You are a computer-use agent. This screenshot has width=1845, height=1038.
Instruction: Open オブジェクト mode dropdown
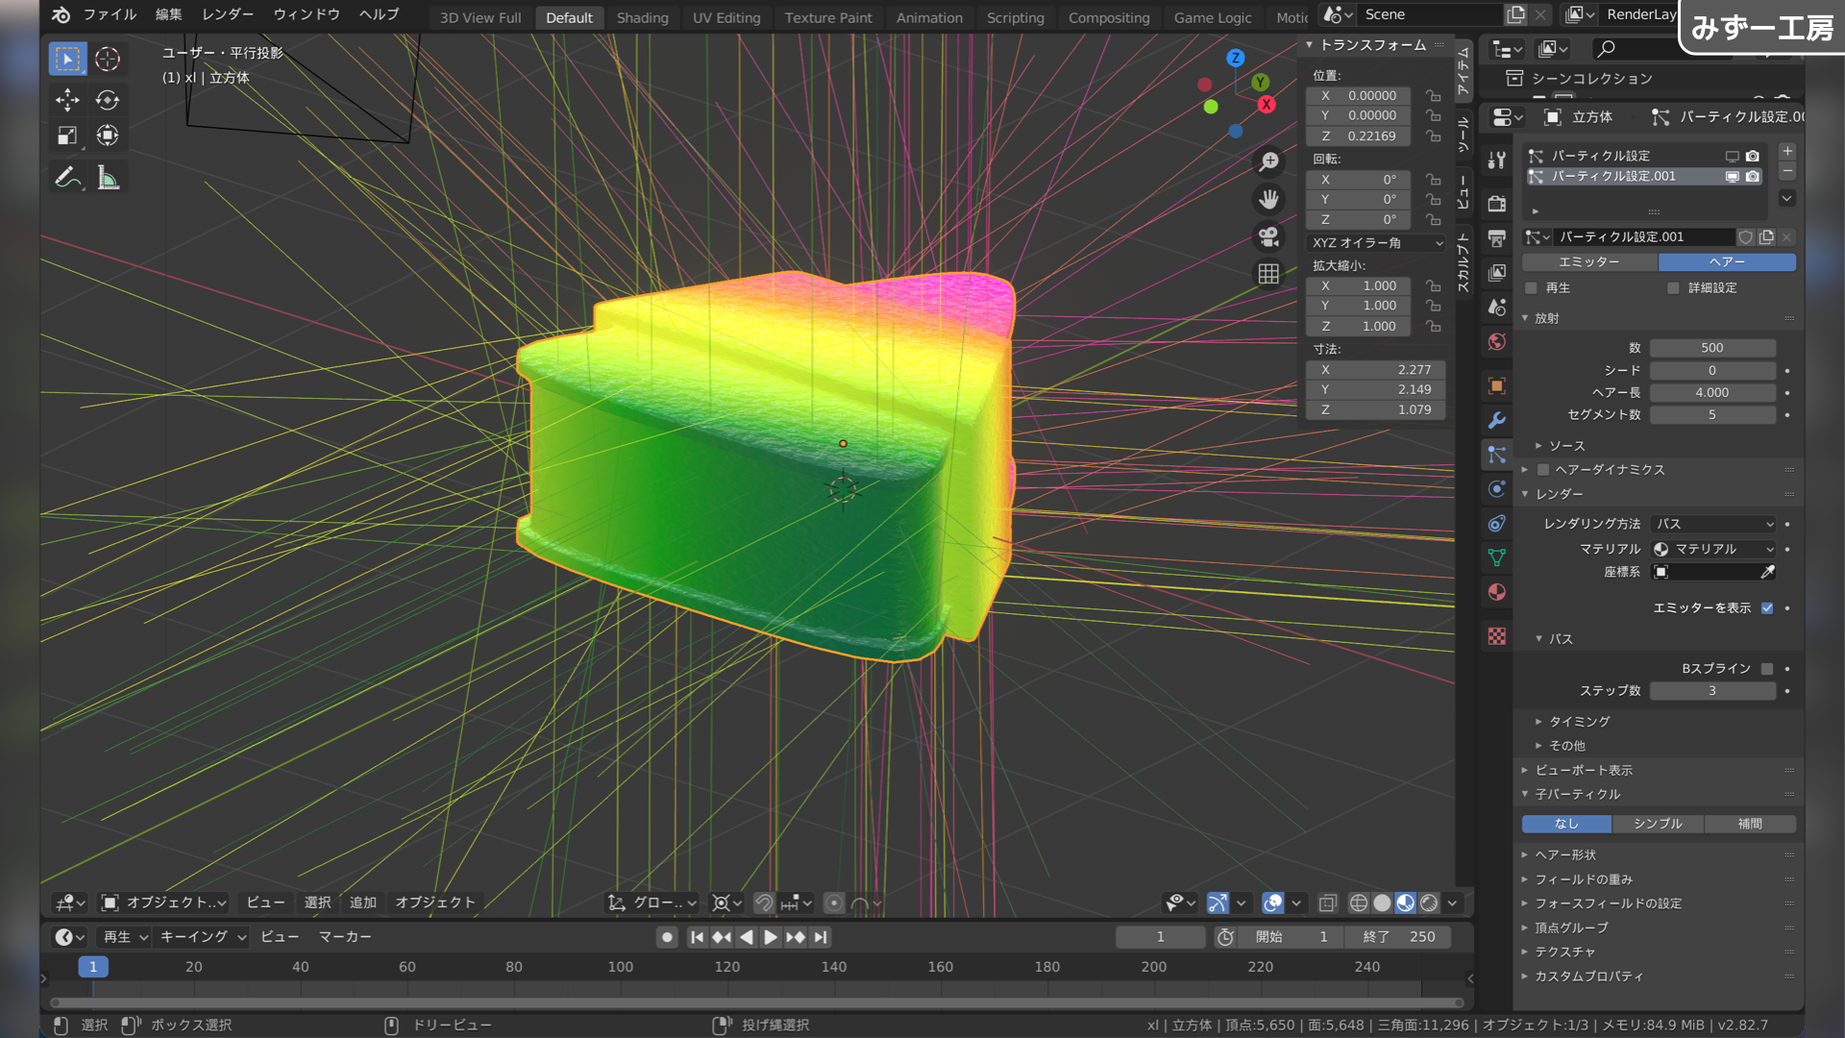pyautogui.click(x=164, y=902)
